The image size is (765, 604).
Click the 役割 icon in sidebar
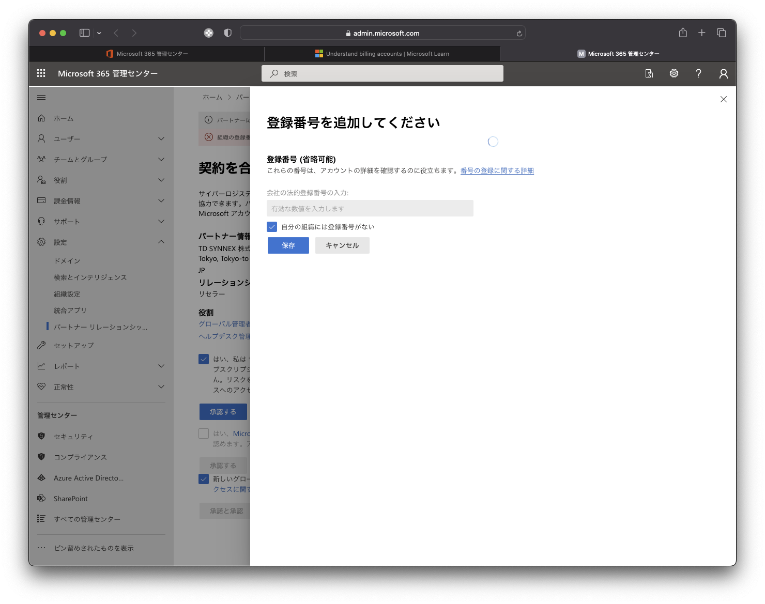[41, 180]
